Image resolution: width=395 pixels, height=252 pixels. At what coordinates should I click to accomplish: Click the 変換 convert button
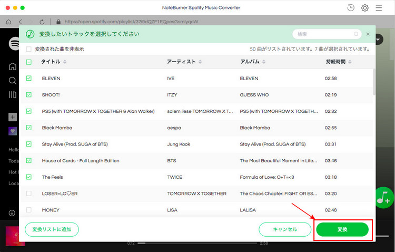(342, 229)
